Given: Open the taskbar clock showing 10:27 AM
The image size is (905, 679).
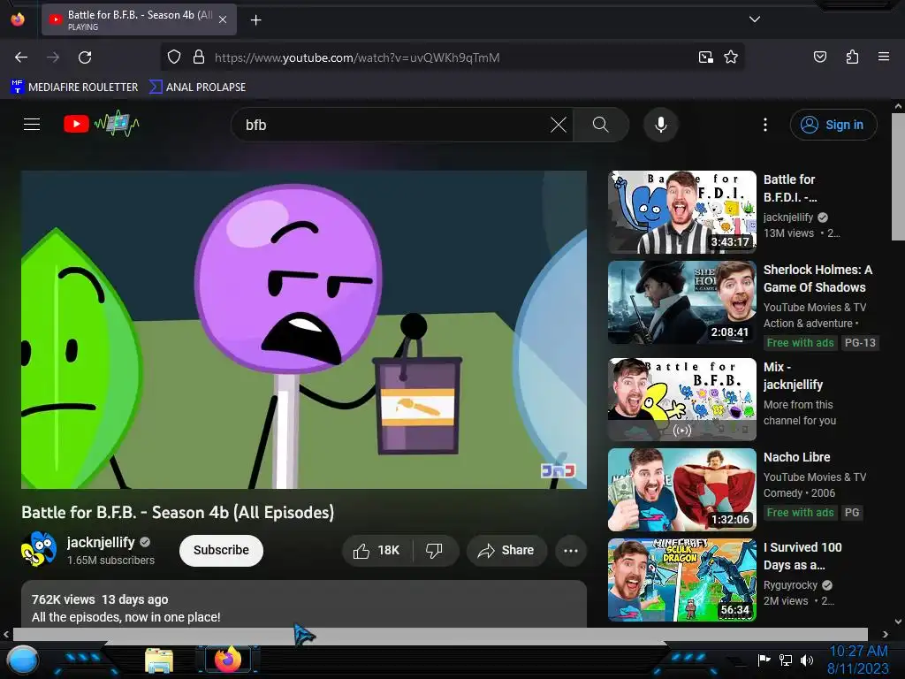Looking at the screenshot, I should (858, 660).
